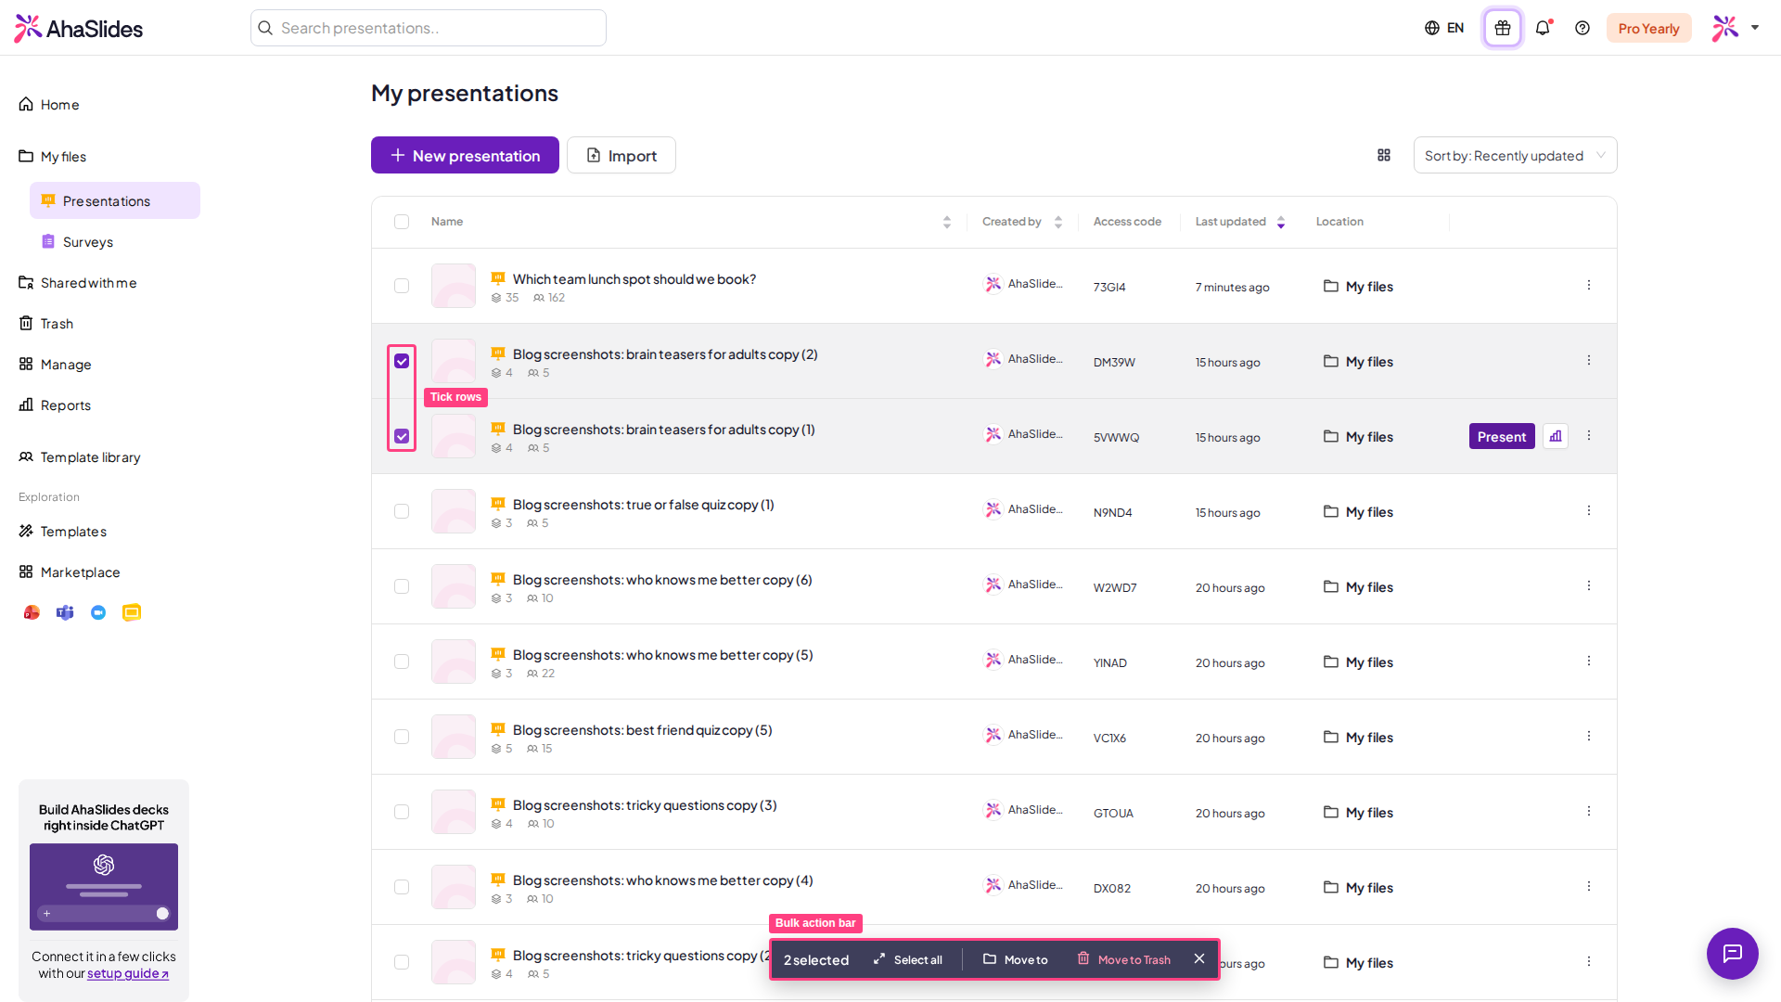View report chart icon beside Present button

coord(1556,436)
